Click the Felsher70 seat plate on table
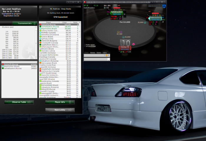Viewport: 206px width, 141px height. point(125,48)
